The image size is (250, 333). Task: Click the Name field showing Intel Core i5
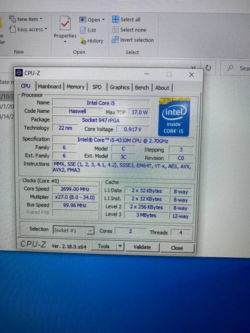click(101, 103)
